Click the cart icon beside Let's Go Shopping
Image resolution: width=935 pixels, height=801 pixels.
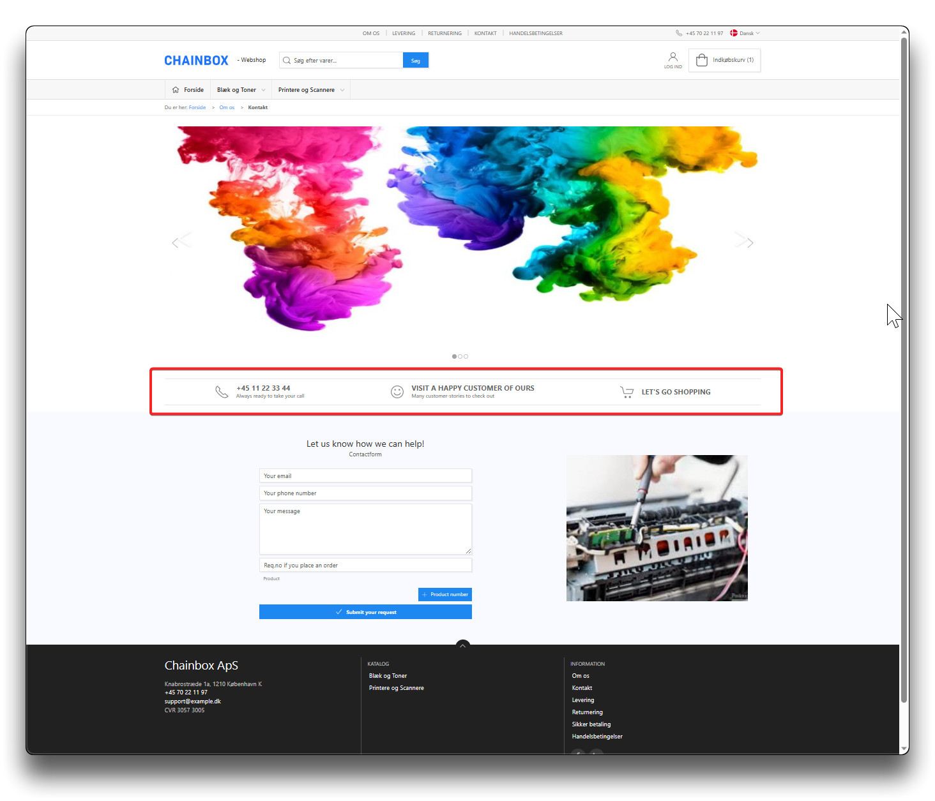coord(627,392)
